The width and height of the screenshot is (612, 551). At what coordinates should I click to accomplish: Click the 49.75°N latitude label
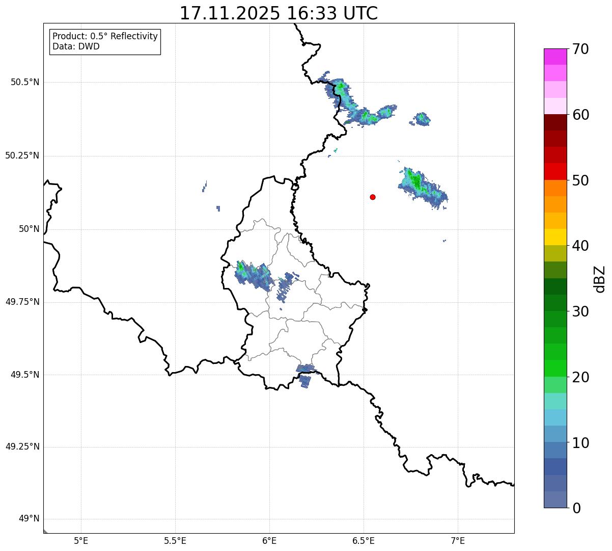point(22,302)
